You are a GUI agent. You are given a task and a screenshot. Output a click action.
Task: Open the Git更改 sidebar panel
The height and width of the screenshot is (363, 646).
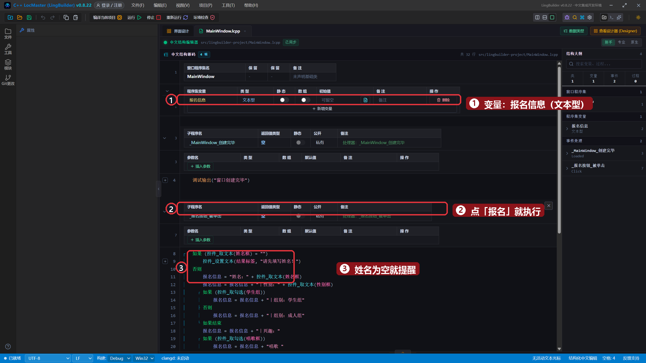[8, 80]
